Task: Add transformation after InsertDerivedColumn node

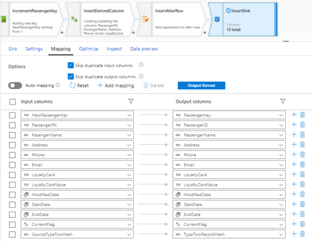Action: pyautogui.click(x=133, y=33)
